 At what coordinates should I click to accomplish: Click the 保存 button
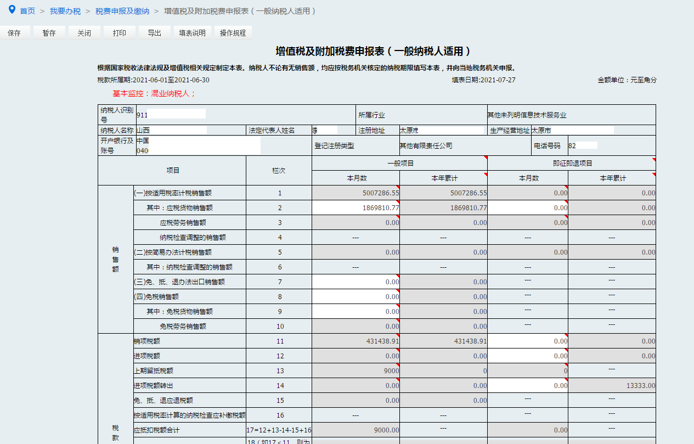pos(14,33)
